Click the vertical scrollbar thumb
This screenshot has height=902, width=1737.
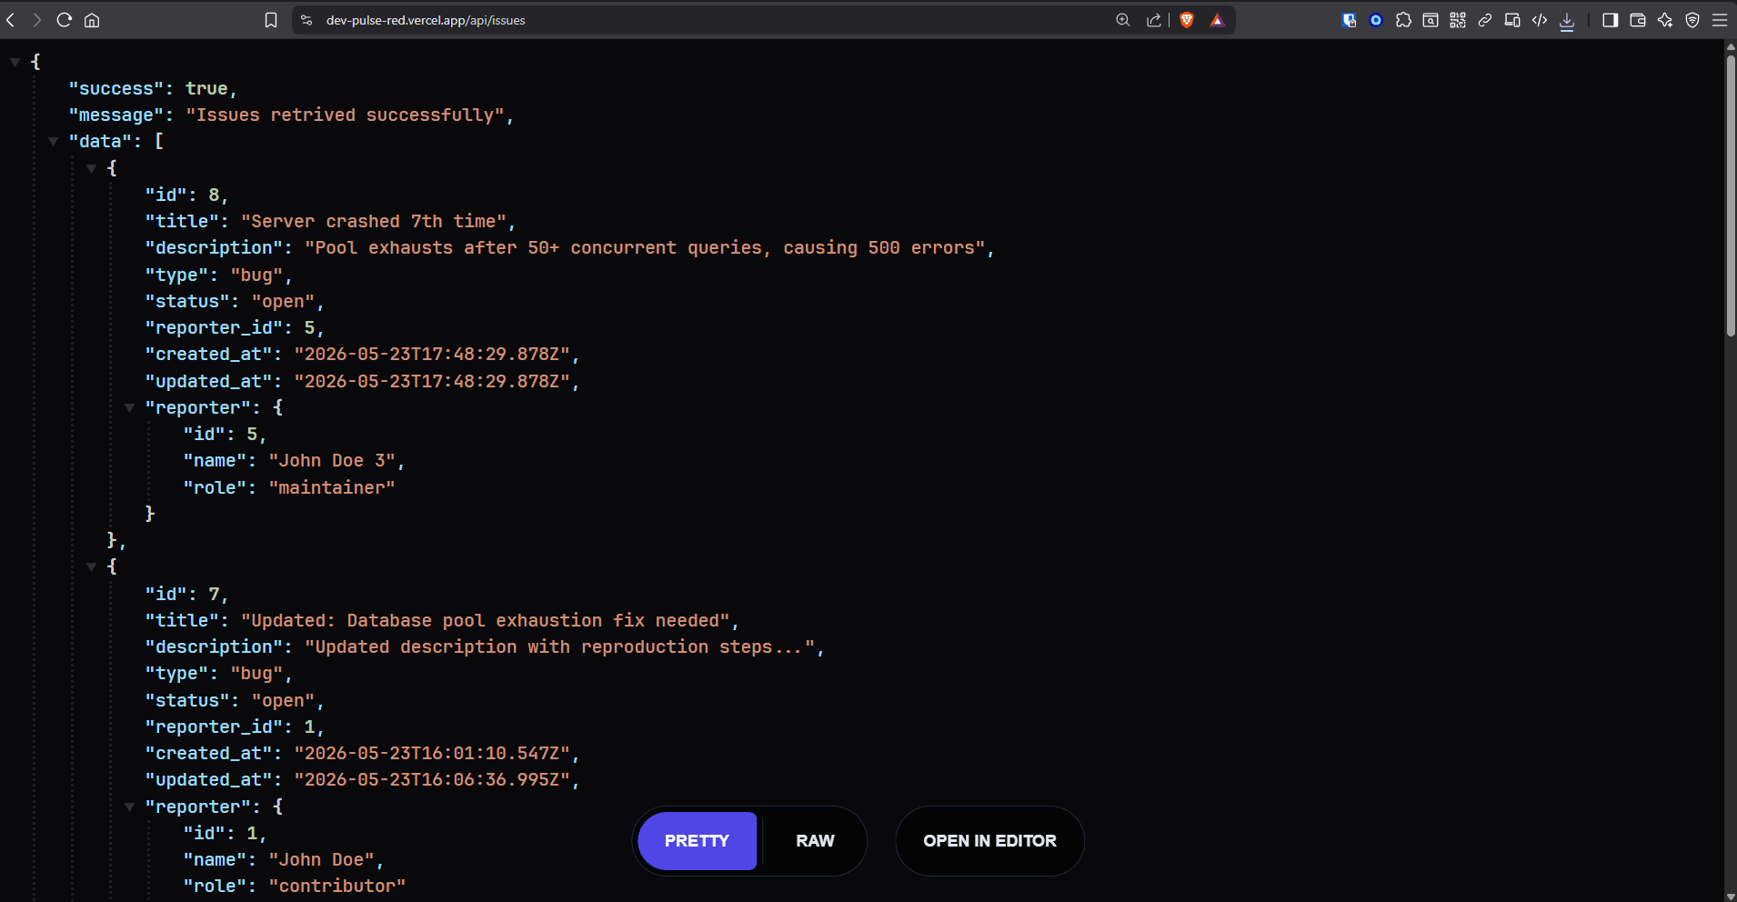pos(1731,195)
